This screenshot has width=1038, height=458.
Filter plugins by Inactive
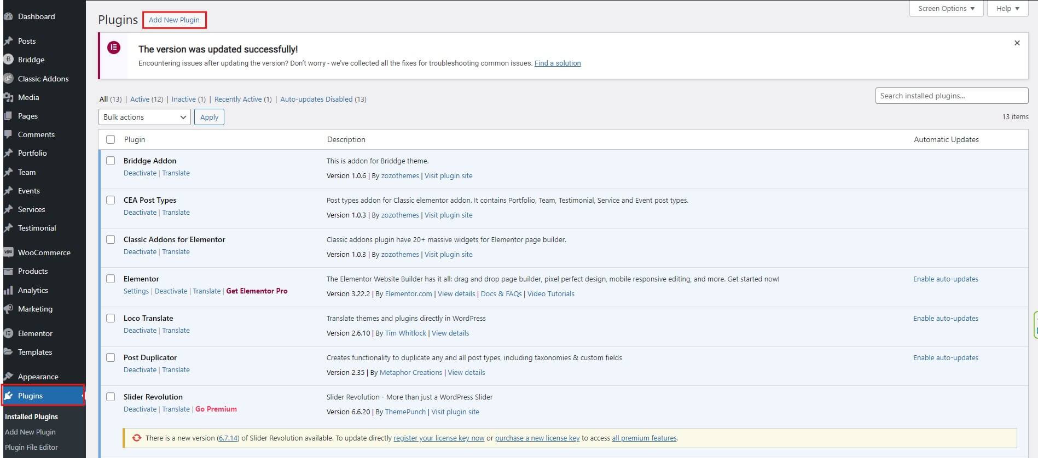[x=183, y=99]
